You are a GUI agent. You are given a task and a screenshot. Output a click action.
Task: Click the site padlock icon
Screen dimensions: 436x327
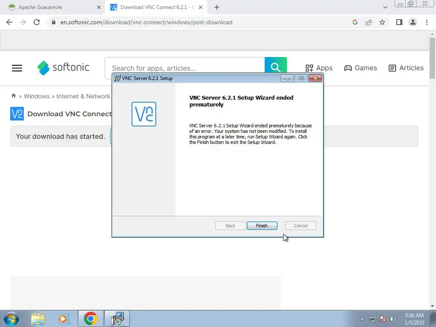click(x=54, y=22)
